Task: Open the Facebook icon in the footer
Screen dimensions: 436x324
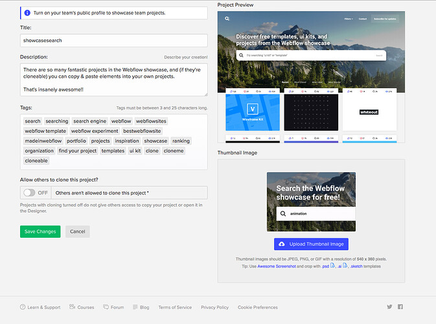Action: pyautogui.click(x=400, y=307)
